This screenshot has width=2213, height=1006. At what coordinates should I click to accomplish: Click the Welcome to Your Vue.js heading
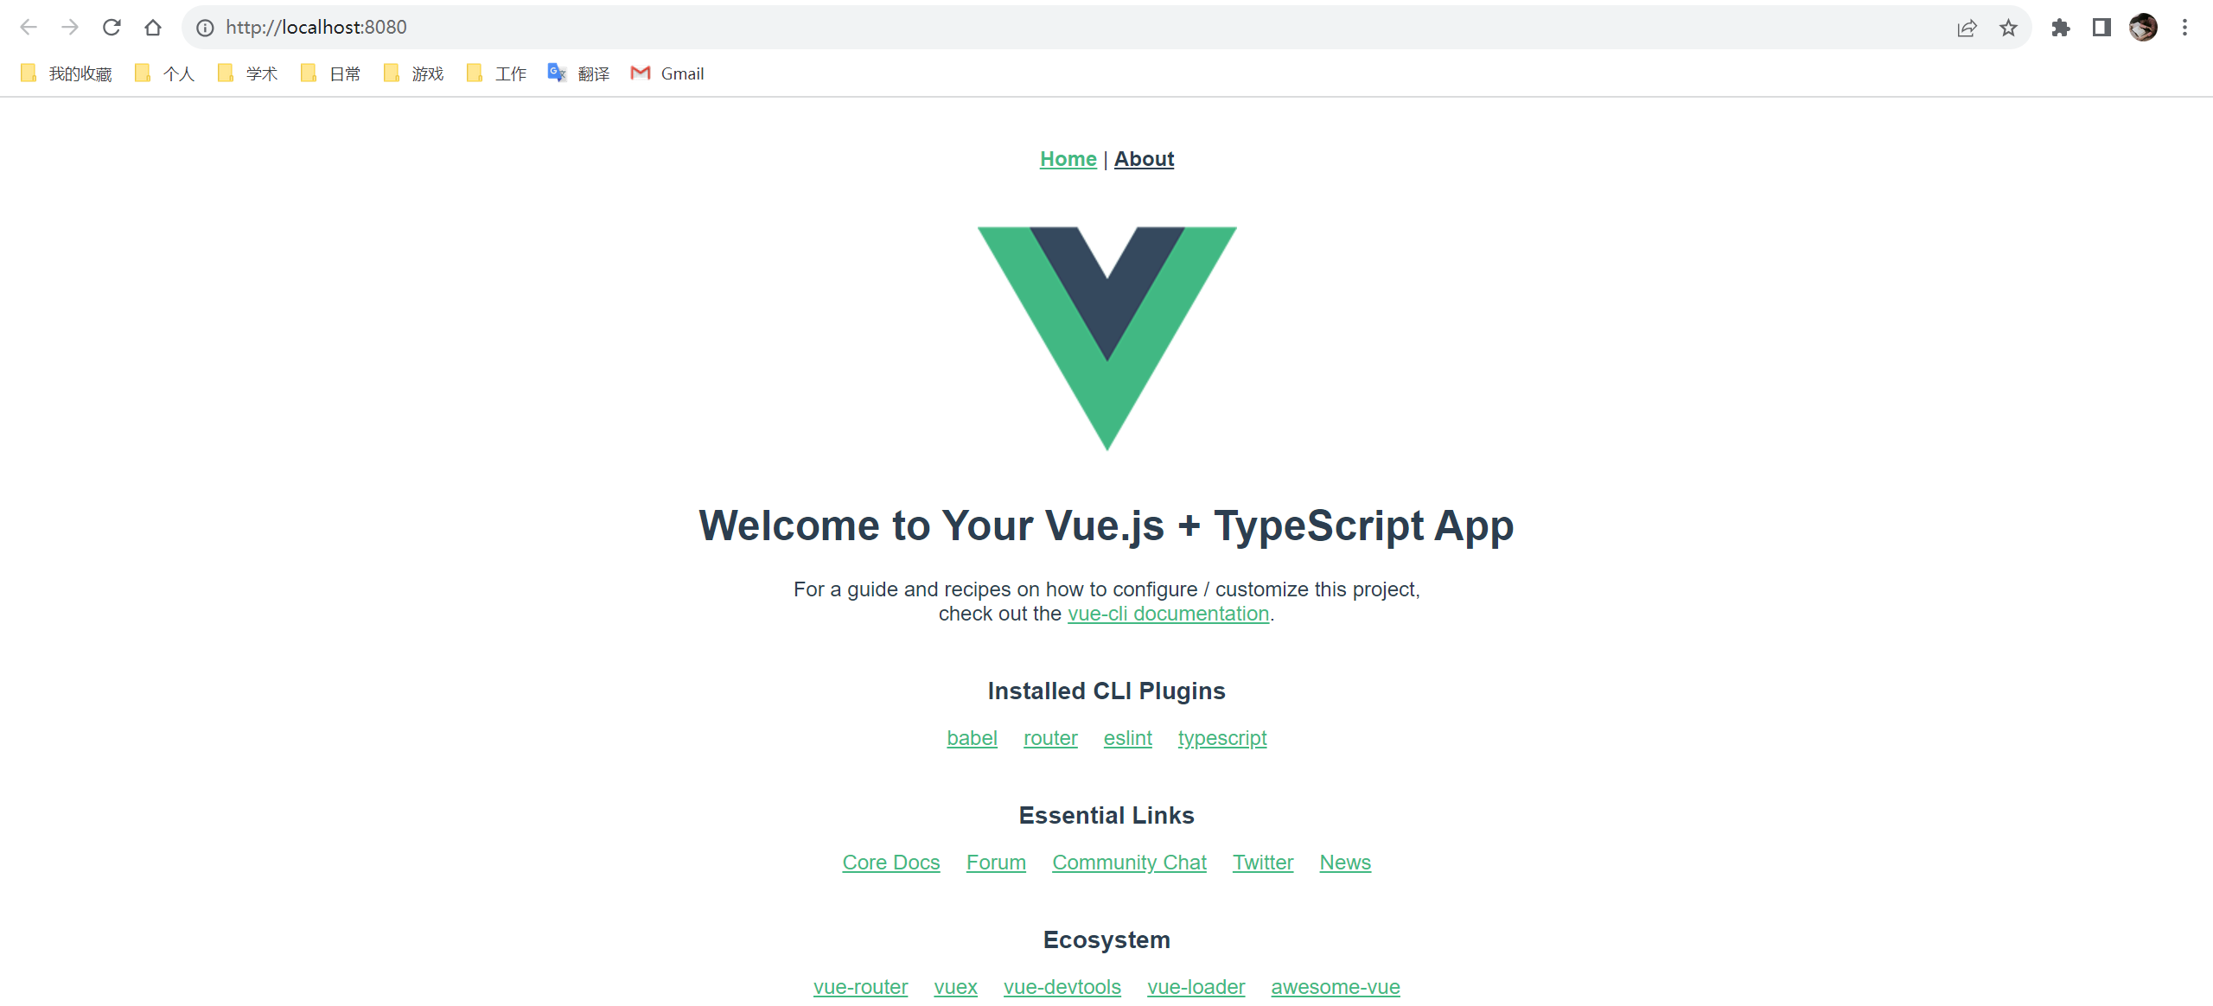pos(1106,525)
